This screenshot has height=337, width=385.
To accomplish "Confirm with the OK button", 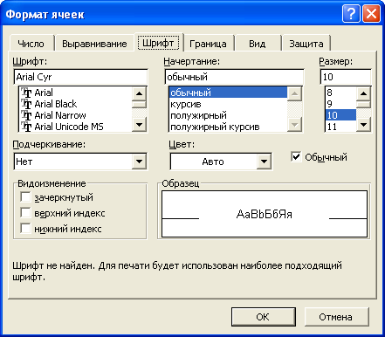I will [x=264, y=317].
